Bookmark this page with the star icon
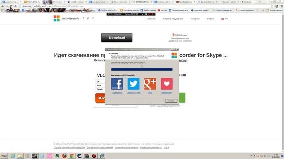The image size is (284, 159). [272, 6]
